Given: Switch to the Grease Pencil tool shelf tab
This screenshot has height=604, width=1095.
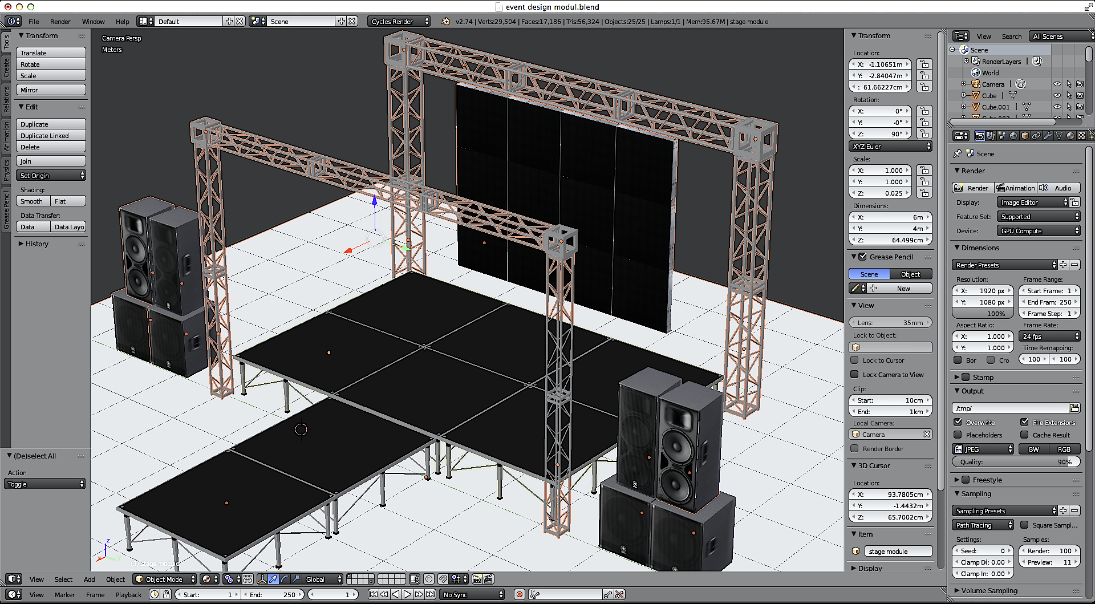Looking at the screenshot, I should point(6,209).
